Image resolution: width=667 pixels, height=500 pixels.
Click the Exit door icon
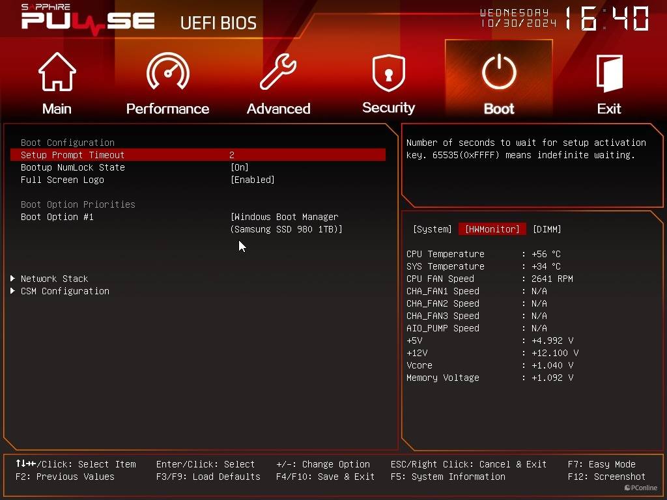[x=609, y=73]
